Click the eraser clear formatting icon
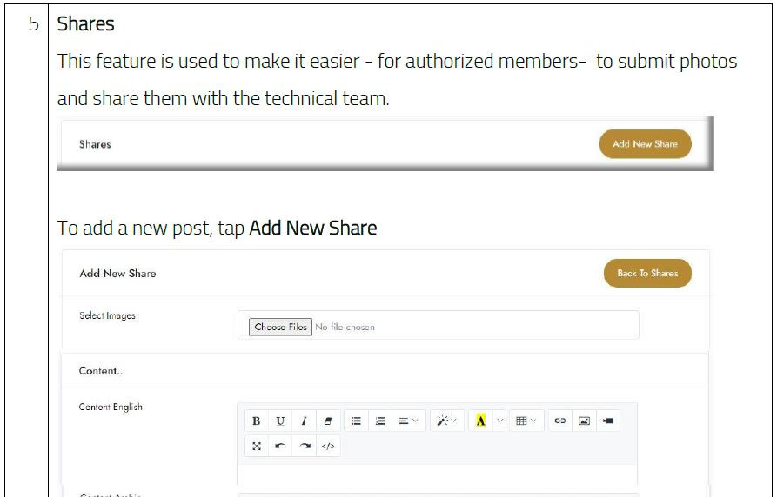 (x=327, y=421)
